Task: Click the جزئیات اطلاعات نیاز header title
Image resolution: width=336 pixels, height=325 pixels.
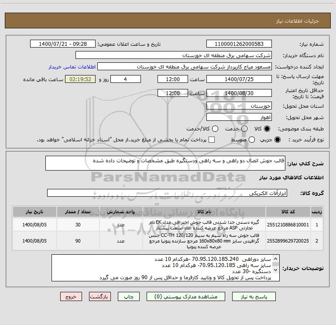Action: (x=298, y=21)
